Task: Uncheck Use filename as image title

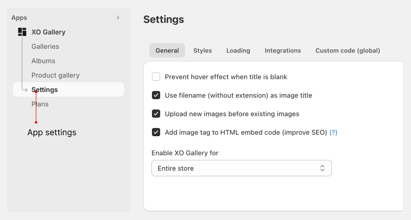Action: point(156,95)
